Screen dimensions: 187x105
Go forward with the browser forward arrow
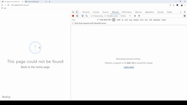5,5
